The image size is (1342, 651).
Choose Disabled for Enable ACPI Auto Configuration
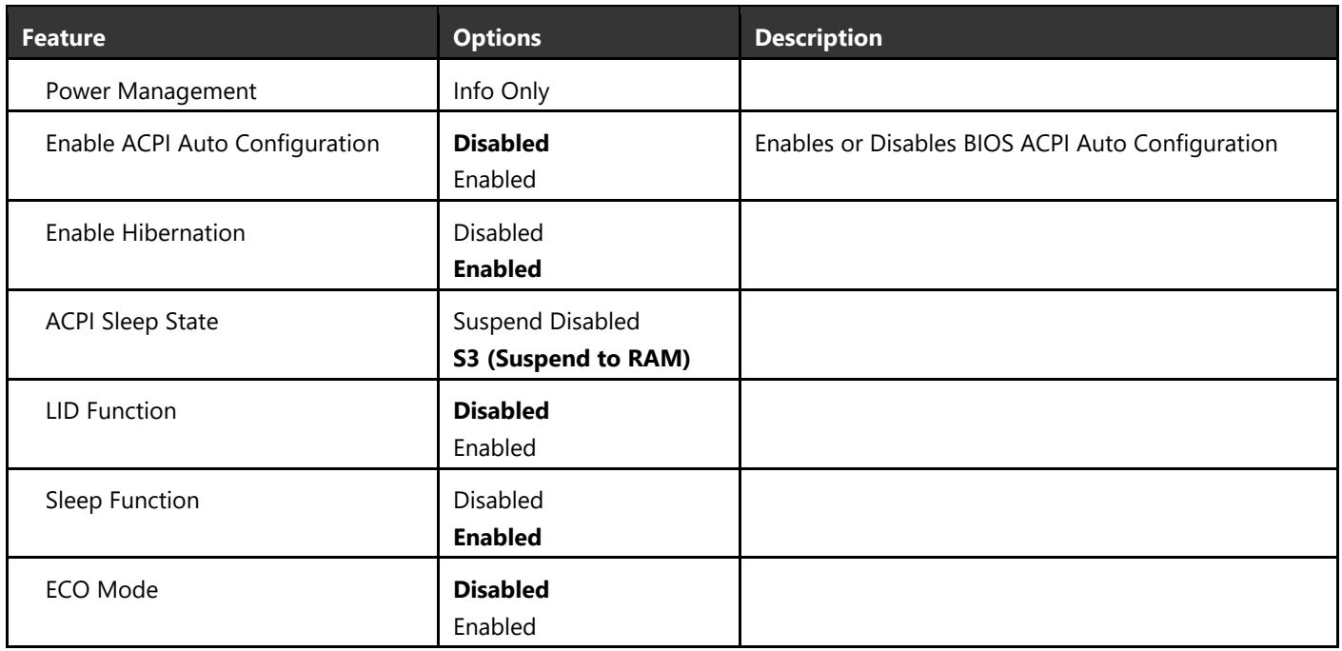pyautogui.click(x=503, y=147)
